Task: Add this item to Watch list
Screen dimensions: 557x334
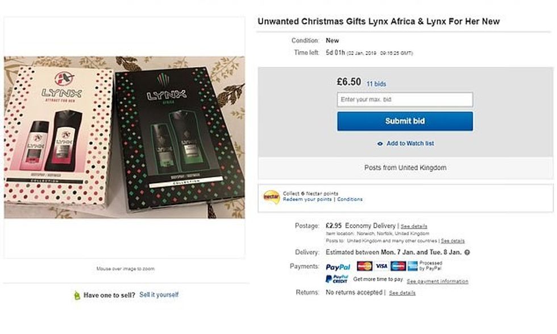Action: [x=410, y=144]
